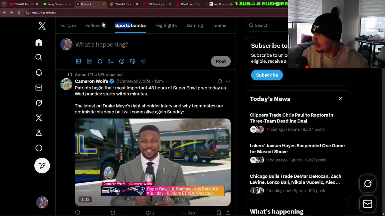Switch to Highlights tab
Screen dimensions: 385x216
(x=166, y=25)
